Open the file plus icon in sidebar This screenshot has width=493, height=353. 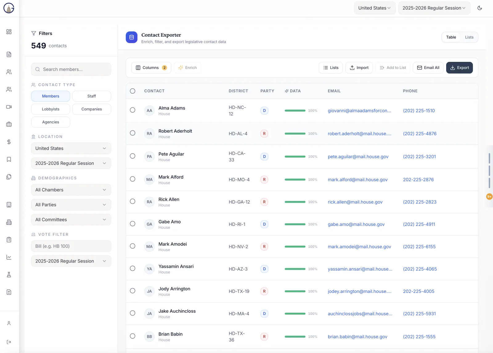coord(9,292)
